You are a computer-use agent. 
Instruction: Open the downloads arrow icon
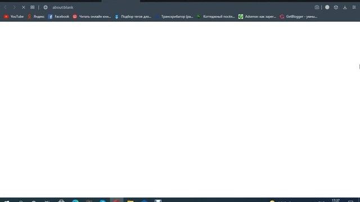pos(345,7)
